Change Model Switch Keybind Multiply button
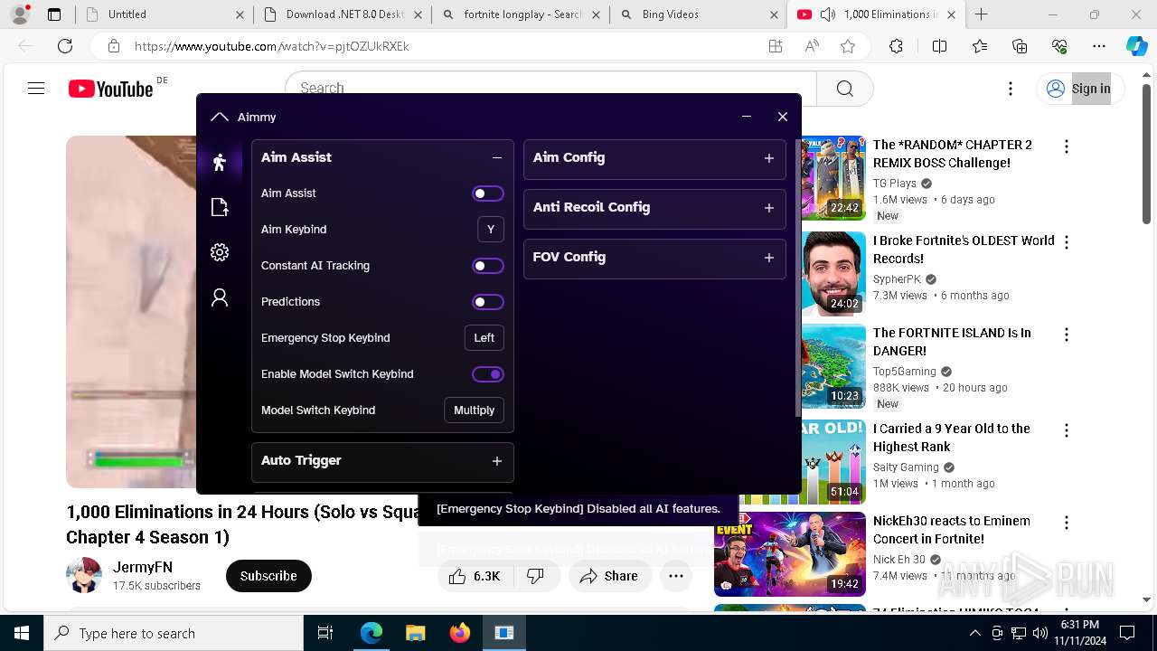 (474, 410)
